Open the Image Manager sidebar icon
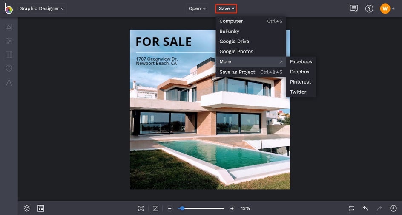 (x=9, y=27)
